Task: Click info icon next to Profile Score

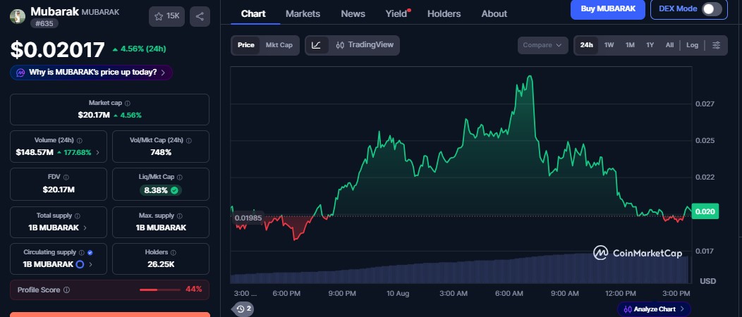Action: pos(66,290)
